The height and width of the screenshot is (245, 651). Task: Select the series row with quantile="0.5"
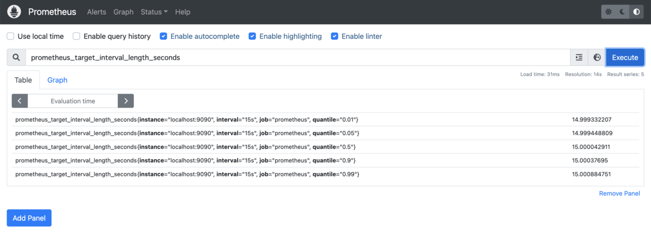pyautogui.click(x=325, y=147)
